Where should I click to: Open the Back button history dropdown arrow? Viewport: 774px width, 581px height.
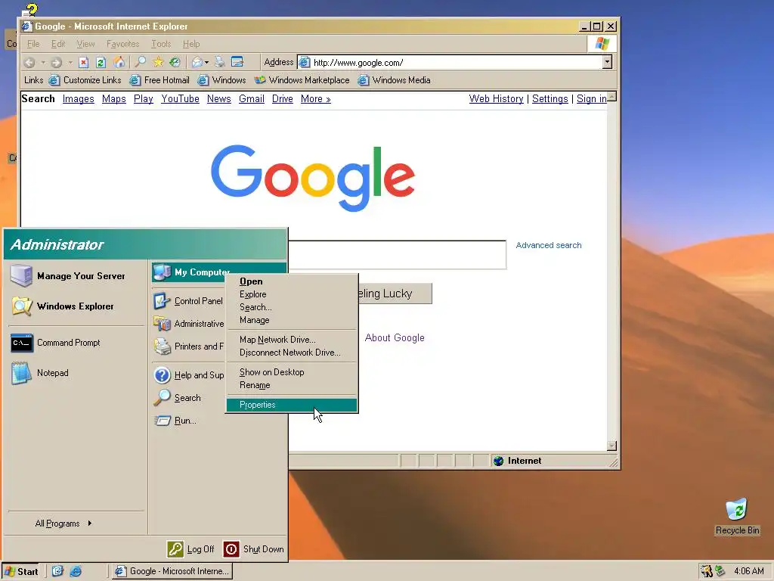[43, 62]
